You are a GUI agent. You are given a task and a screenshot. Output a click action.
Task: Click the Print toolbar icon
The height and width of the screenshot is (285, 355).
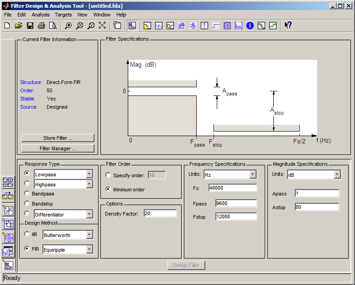(42, 26)
